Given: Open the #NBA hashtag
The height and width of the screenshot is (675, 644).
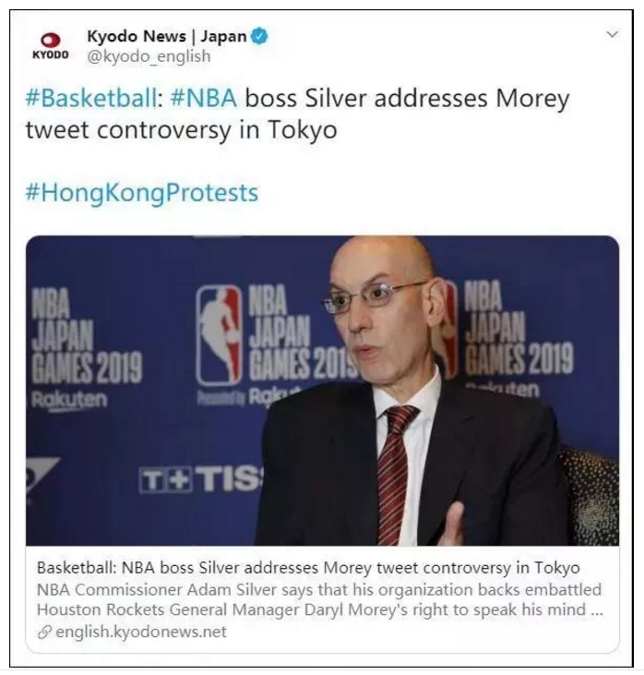Looking at the screenshot, I should coord(204,98).
